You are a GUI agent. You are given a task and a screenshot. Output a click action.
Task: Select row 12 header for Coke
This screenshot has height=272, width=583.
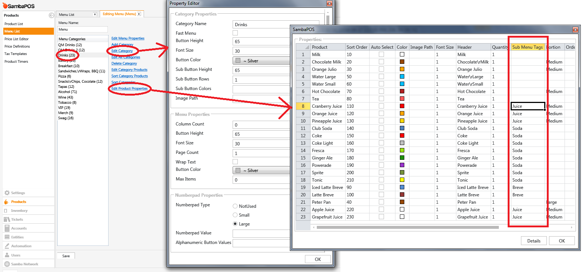click(x=303, y=135)
